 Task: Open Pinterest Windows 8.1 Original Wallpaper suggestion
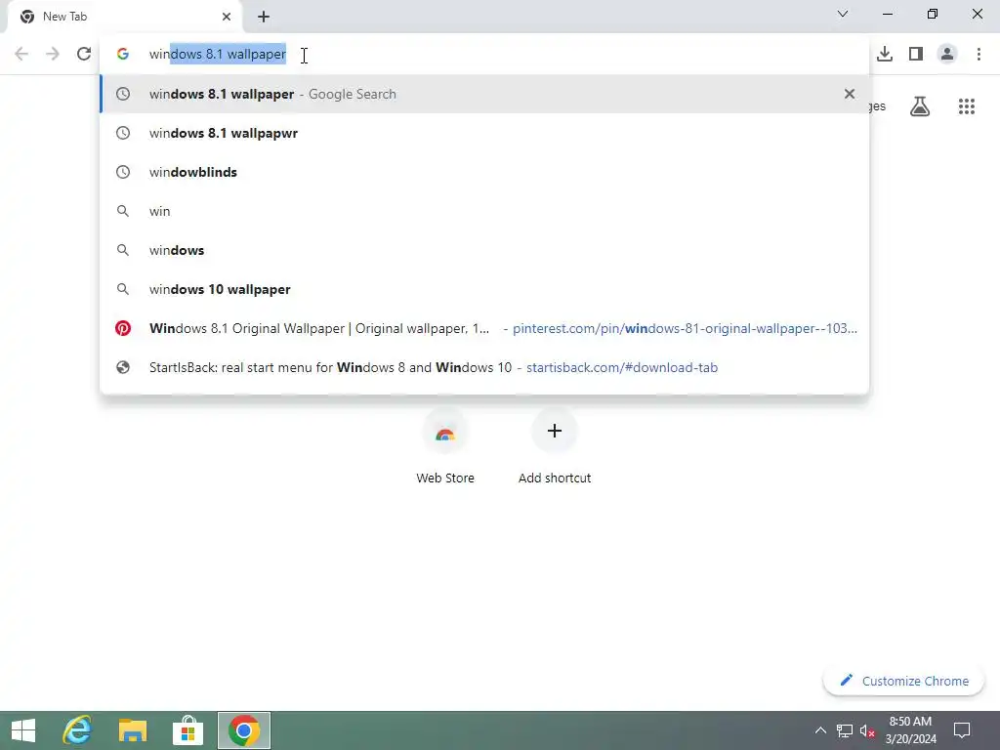click(x=484, y=328)
